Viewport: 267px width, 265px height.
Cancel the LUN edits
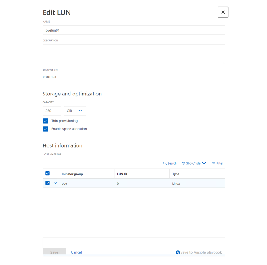[x=76, y=252]
